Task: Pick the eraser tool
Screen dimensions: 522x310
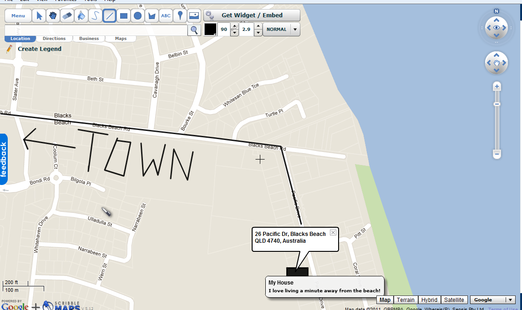Action: (x=66, y=15)
